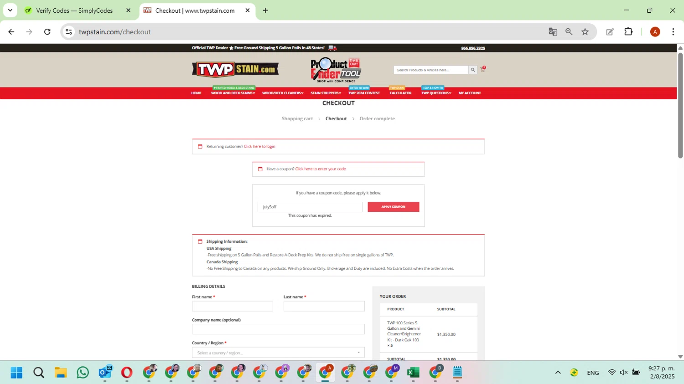Image resolution: width=684 pixels, height=384 pixels.
Task: Reload the checkout page
Action: click(47, 32)
